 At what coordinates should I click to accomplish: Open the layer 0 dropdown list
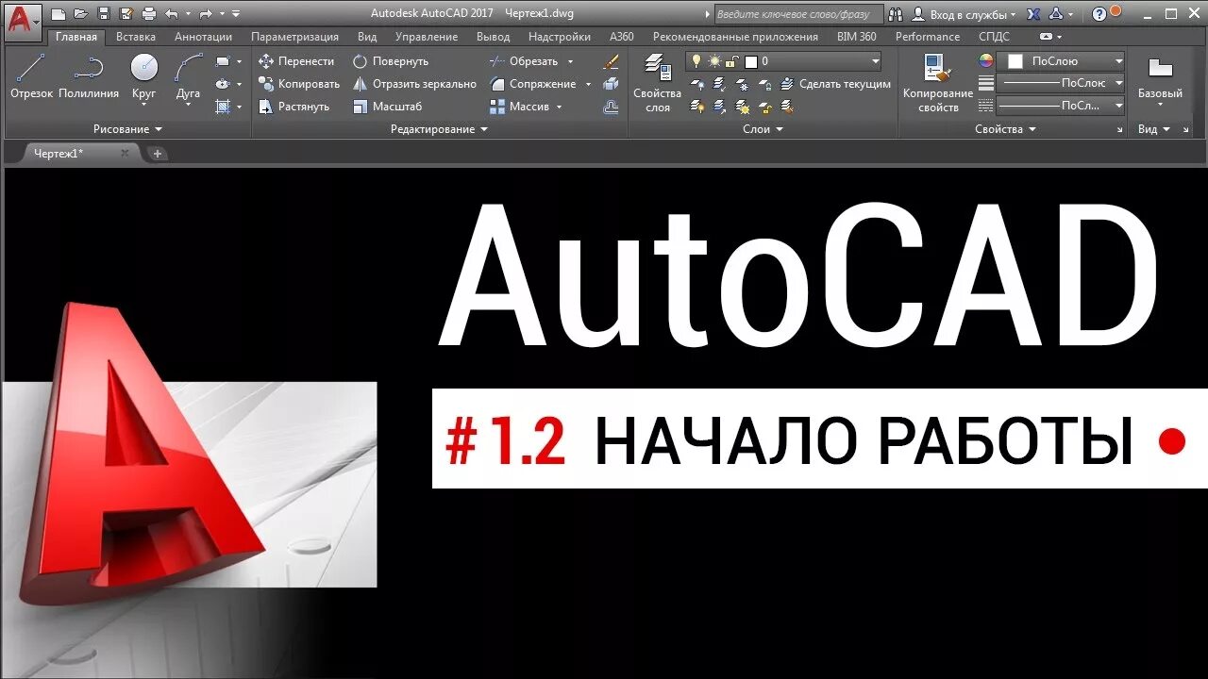pos(876,61)
